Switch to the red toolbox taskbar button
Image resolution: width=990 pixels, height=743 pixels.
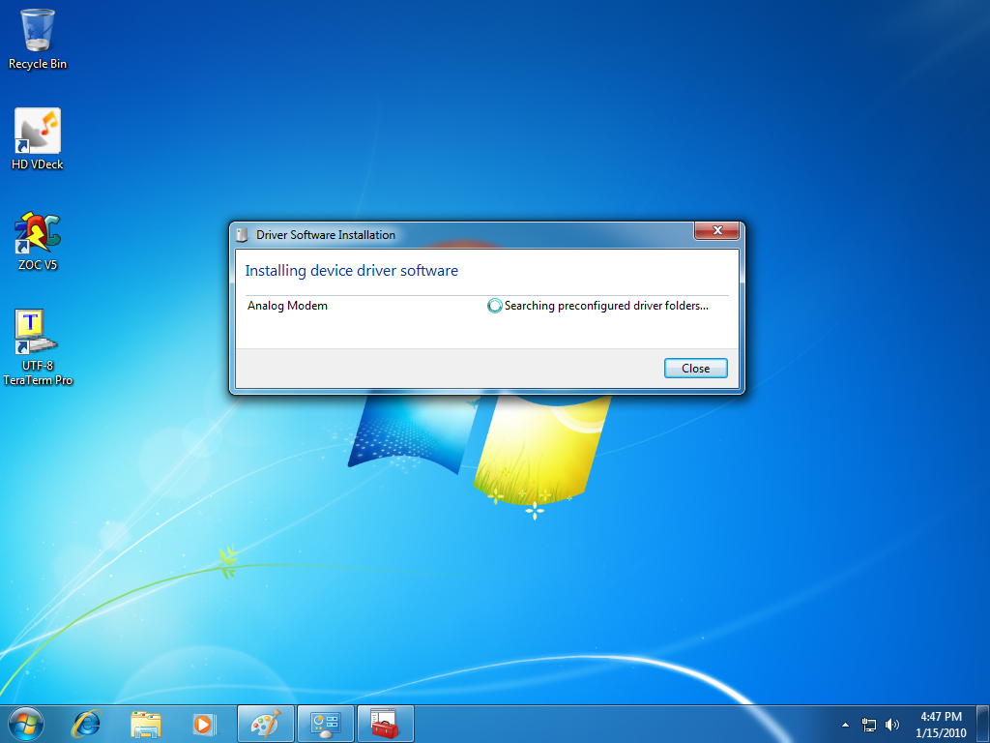385,724
